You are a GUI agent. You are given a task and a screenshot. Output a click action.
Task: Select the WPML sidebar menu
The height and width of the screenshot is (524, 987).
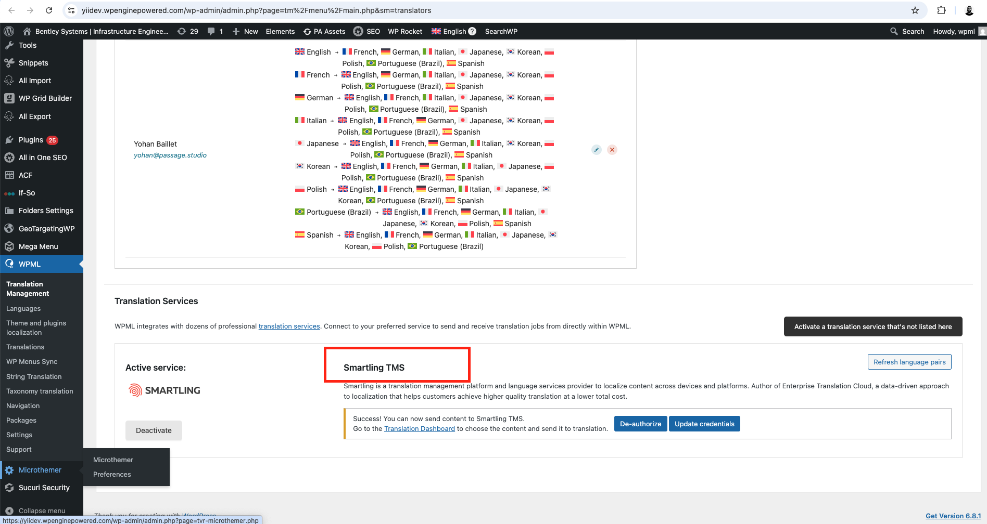point(42,264)
